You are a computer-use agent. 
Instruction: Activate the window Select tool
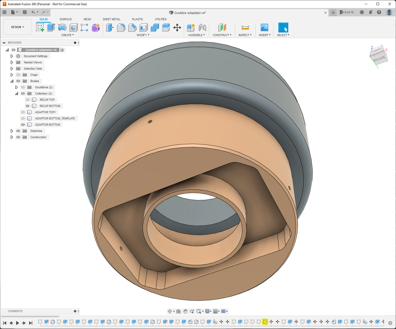[x=283, y=27]
